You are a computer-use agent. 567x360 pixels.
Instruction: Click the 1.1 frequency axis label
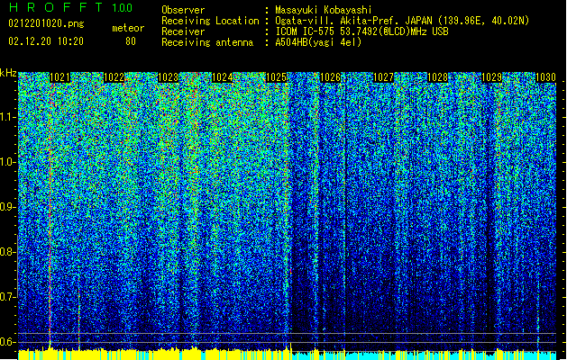(x=7, y=117)
